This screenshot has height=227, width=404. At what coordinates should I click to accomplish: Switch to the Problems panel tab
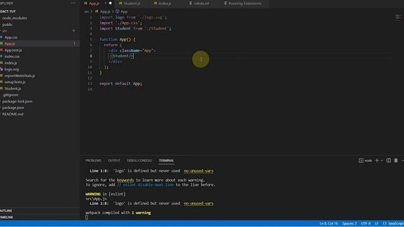pos(93,160)
